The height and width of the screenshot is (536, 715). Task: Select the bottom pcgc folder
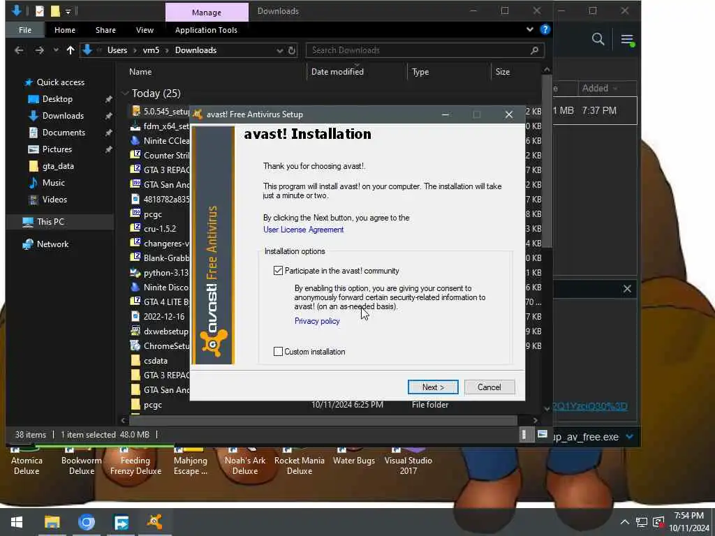(x=153, y=405)
